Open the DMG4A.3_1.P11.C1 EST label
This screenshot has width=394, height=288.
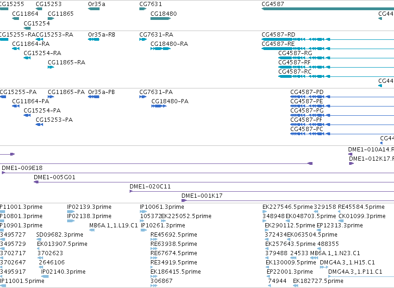click(x=355, y=272)
